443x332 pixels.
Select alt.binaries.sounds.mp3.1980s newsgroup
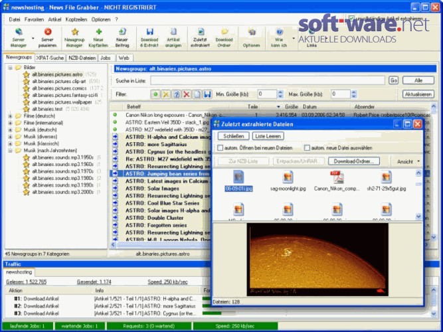pos(62,179)
